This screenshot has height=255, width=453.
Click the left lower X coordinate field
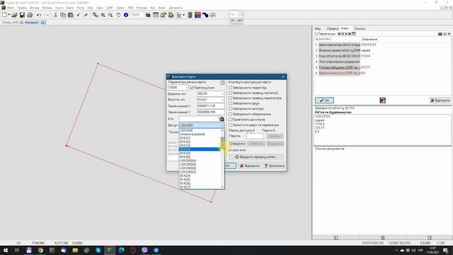[210, 106]
